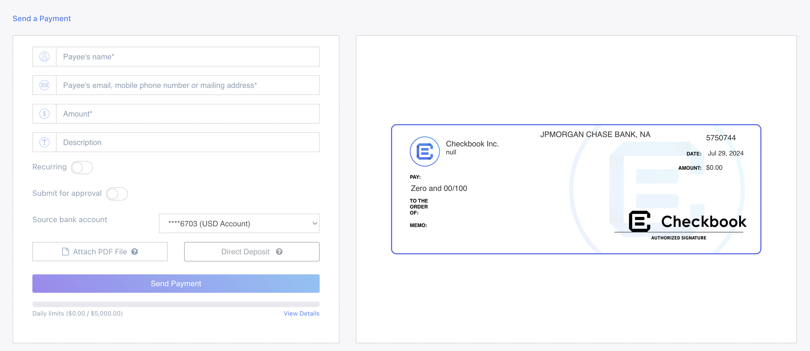Open the Send a Payment menu

click(41, 18)
